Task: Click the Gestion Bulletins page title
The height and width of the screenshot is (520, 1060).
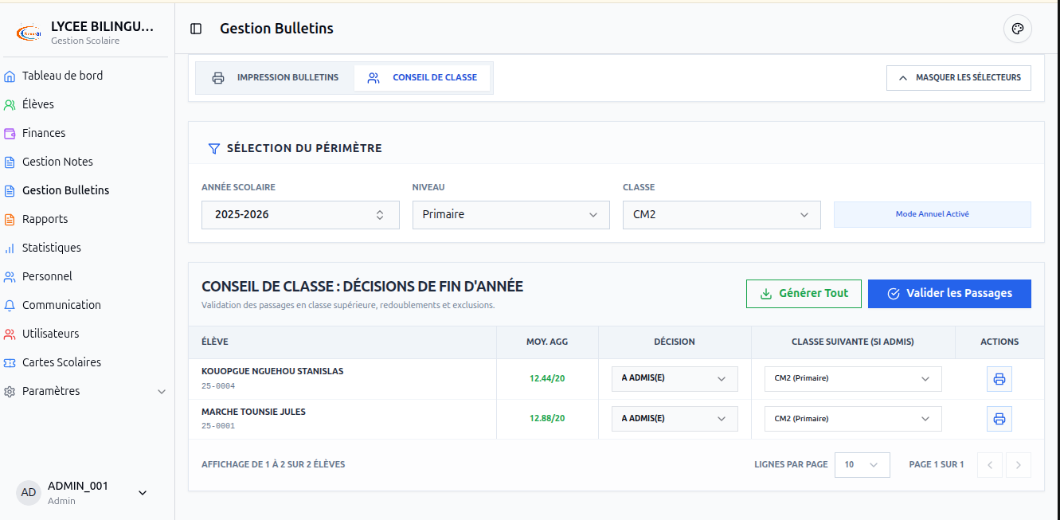Action: 276,29
